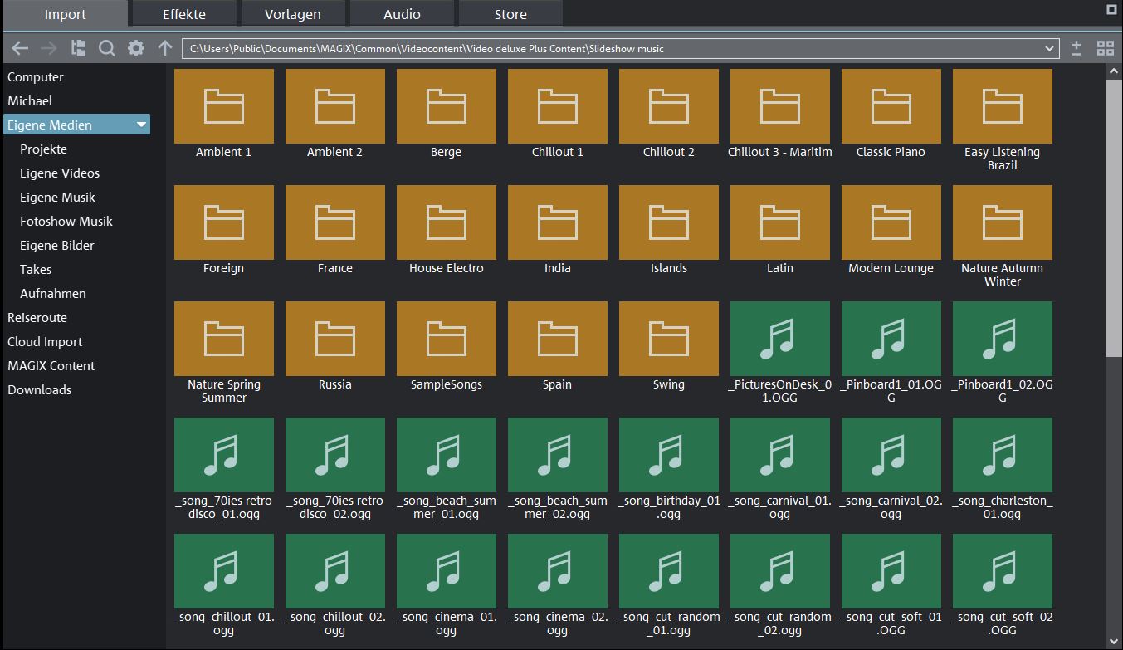Open MAGIX Content in the sidebar

pos(51,365)
